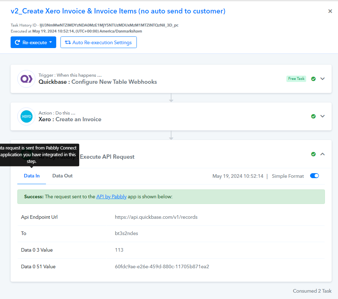Click the step timestamp May 19, 2024 10:52:14
The height and width of the screenshot is (299, 338).
pyautogui.click(x=238, y=176)
